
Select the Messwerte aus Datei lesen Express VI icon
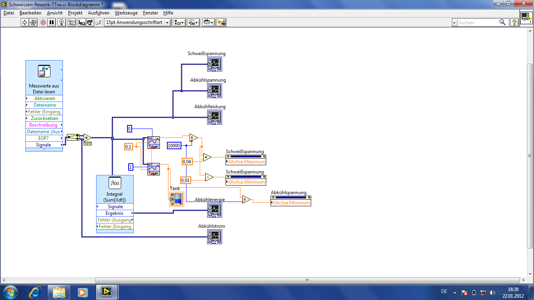click(x=44, y=71)
